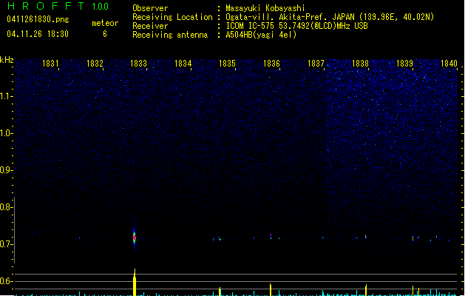Click the 1831 time marker
Viewport: 465px width, 296px height.
point(50,64)
